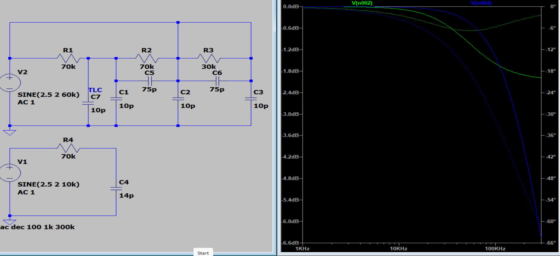Click the 10KHz frequency axis label

tap(398, 249)
